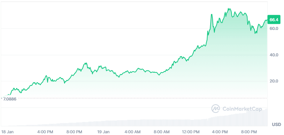The image size is (284, 135).
Task: Click the 60.0 price axis label
Action: coord(274,28)
